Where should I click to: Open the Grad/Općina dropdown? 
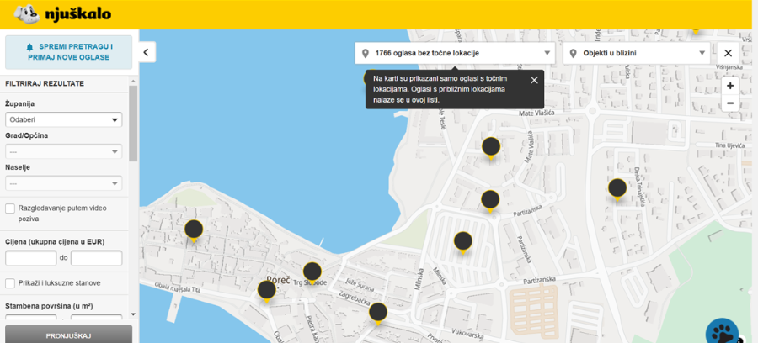click(64, 151)
